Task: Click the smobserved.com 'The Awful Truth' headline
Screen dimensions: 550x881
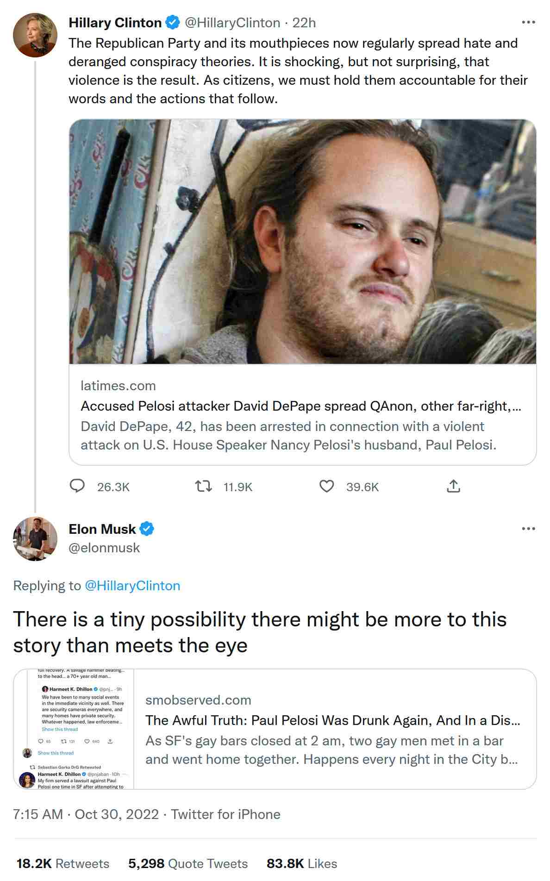Action: [x=332, y=720]
